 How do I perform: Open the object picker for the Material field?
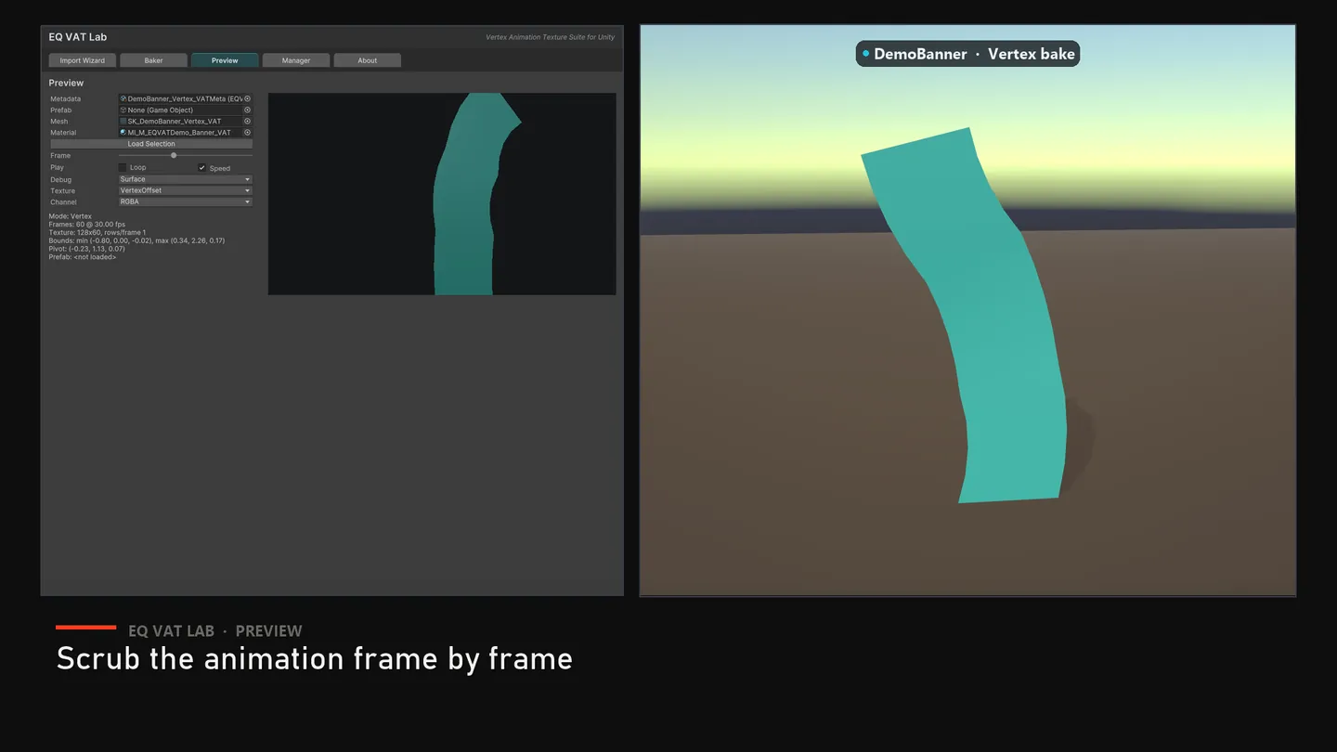pos(248,132)
